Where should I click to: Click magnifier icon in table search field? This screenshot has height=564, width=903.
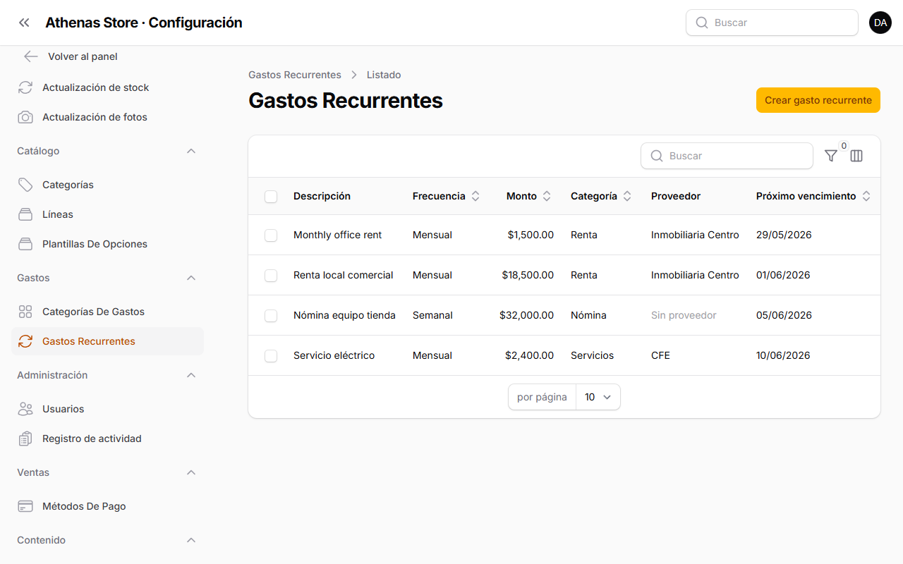657,156
